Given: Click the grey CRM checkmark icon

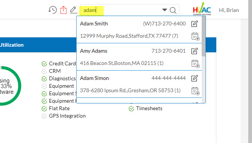Looking at the screenshot, I should click(x=44, y=71).
